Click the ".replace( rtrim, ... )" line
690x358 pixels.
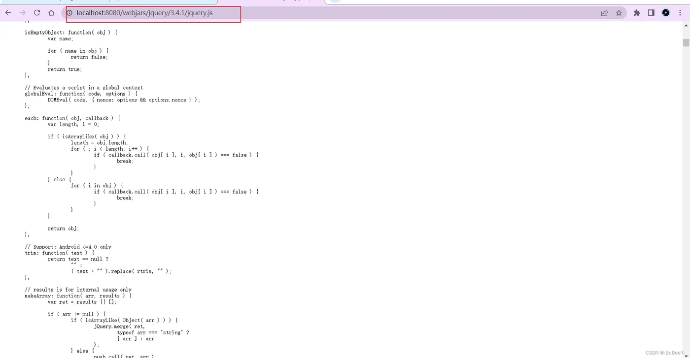pyautogui.click(x=121, y=271)
